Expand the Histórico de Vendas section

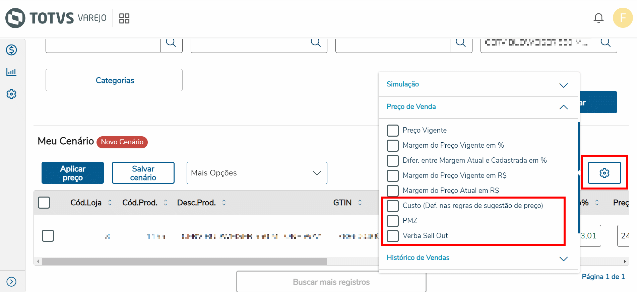(563, 259)
